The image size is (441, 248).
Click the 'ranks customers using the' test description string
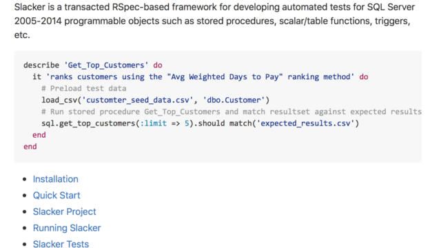point(201,76)
